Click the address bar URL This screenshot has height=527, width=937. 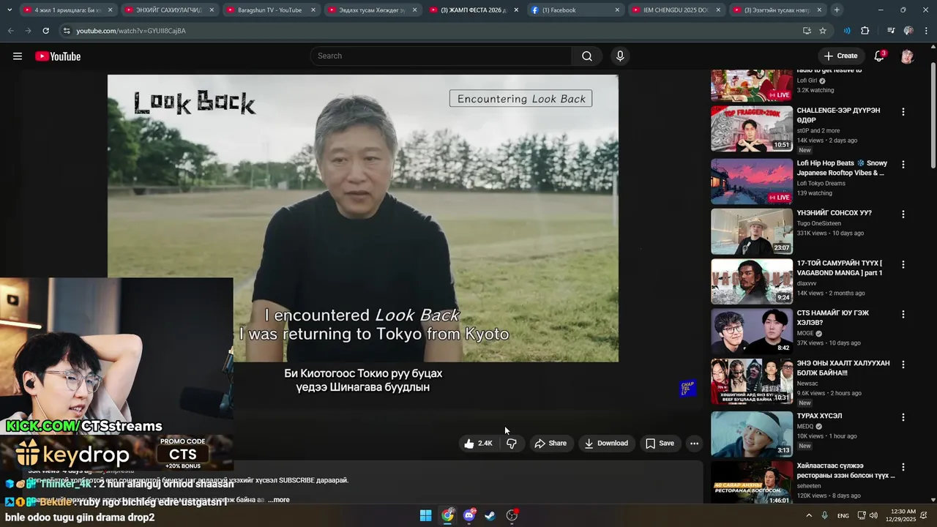point(131,31)
